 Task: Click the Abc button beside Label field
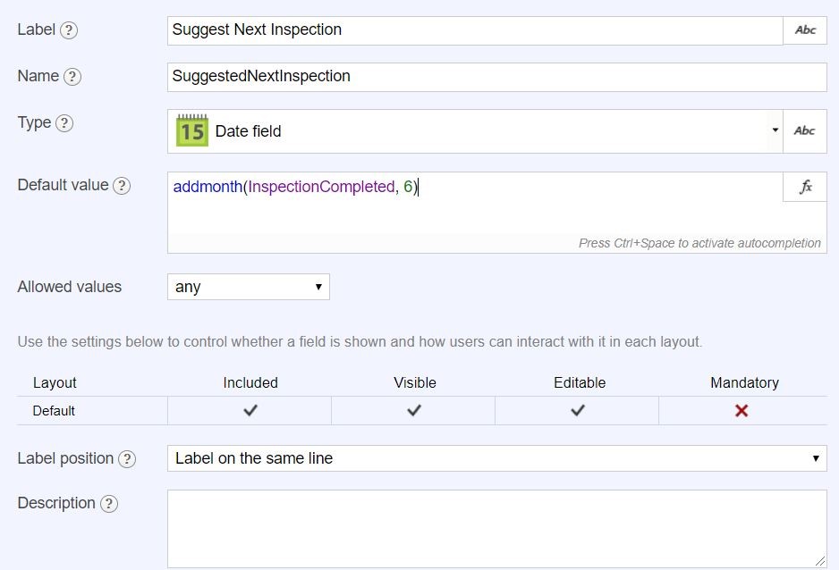[x=805, y=29]
